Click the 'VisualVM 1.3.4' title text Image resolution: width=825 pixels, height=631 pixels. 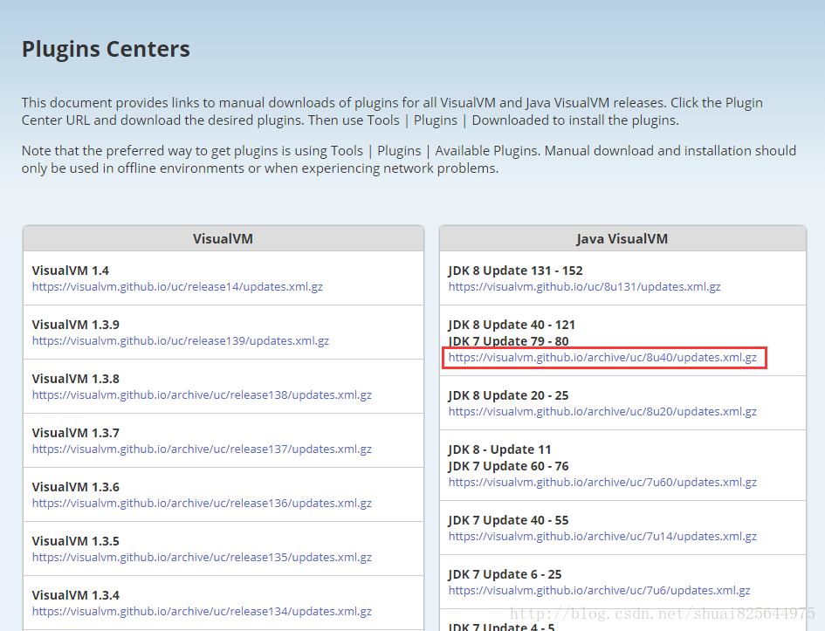coord(76,596)
